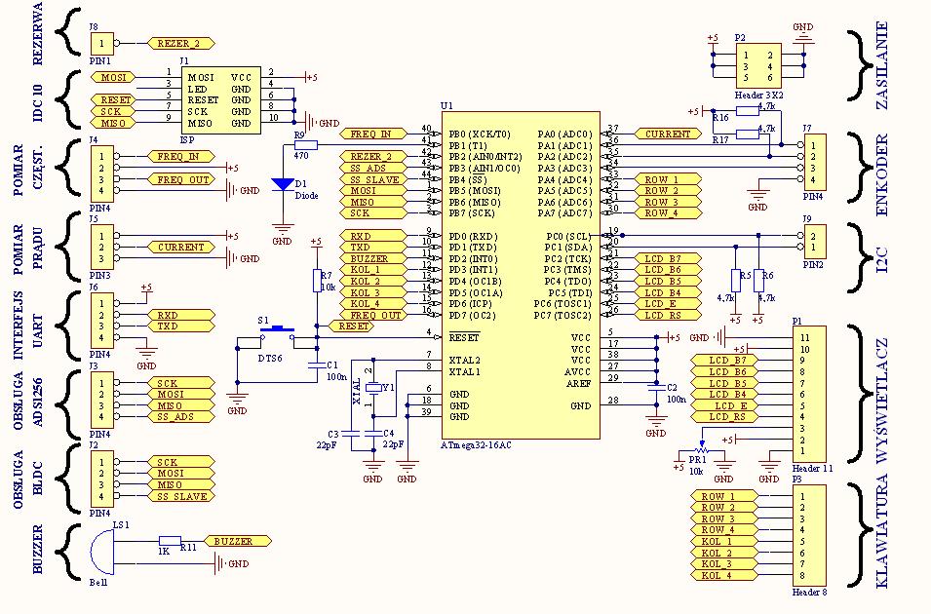Click the REZERWA section label
This screenshot has width=931, height=614.
tap(36, 34)
